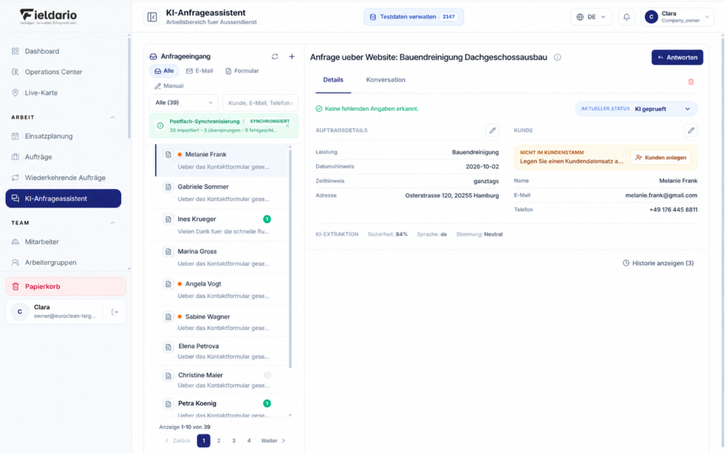Open Ines Krueger inquiry row

coord(222,225)
